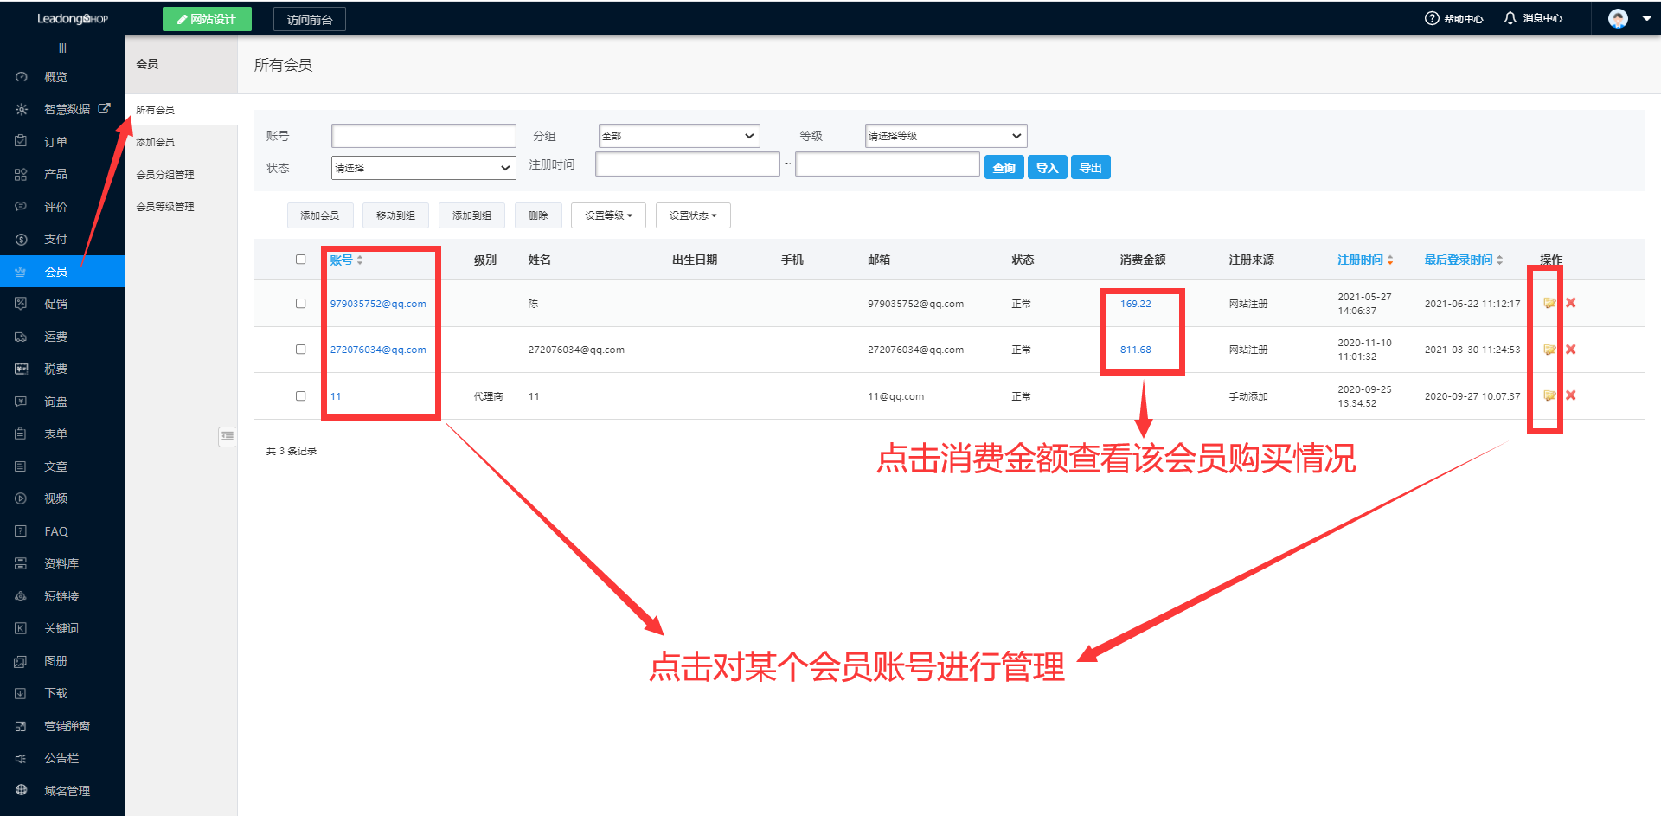
Task: Edit member 979035752@qq.com via operation icon
Action: tap(1548, 303)
